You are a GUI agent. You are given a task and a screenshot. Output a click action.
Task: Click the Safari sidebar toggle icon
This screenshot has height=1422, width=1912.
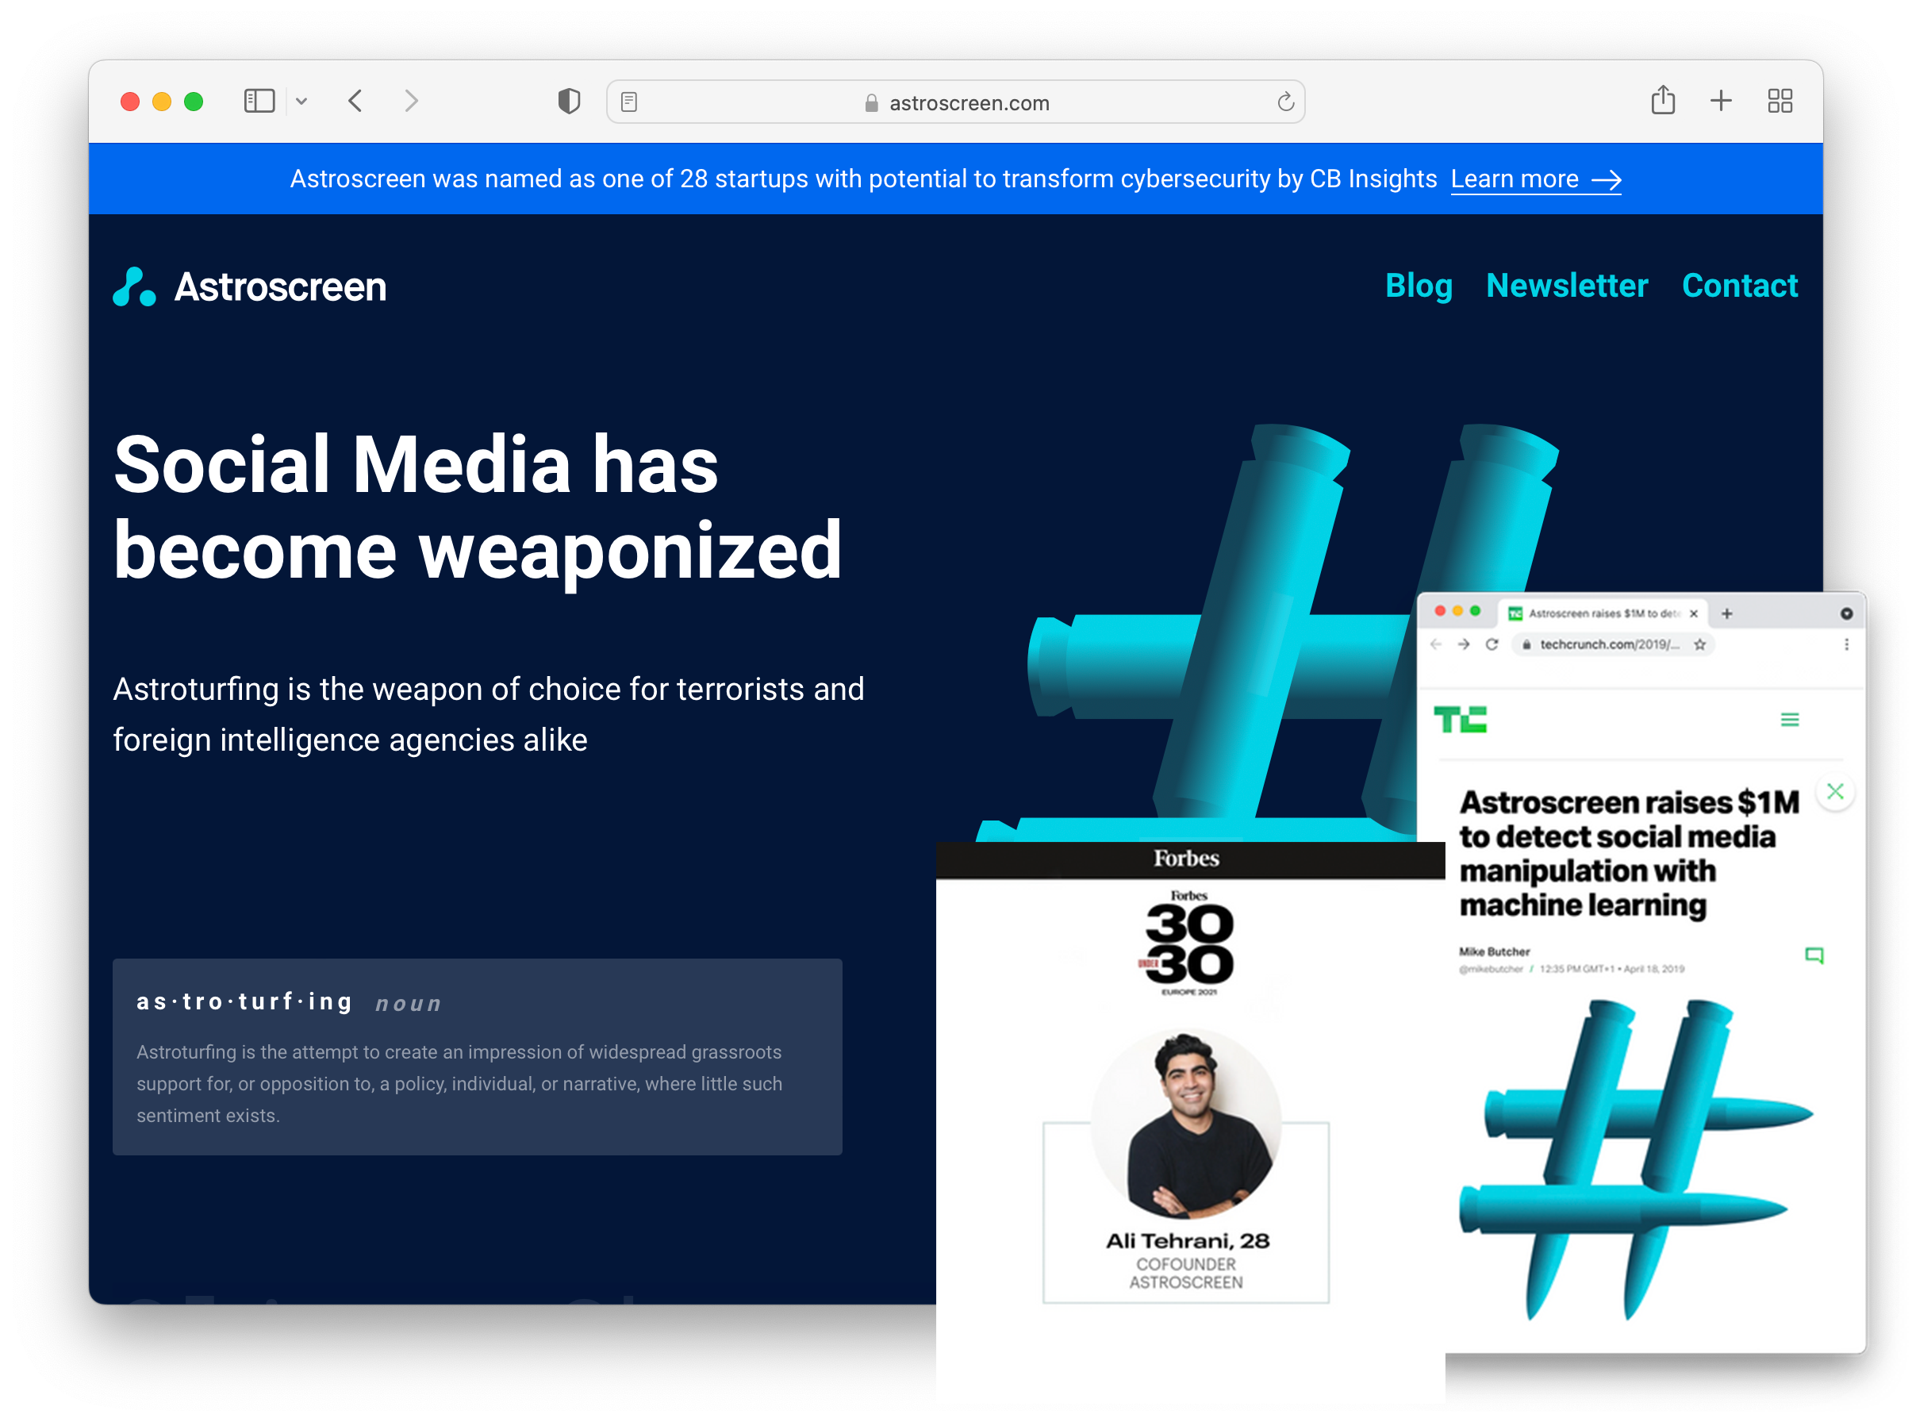(x=259, y=102)
